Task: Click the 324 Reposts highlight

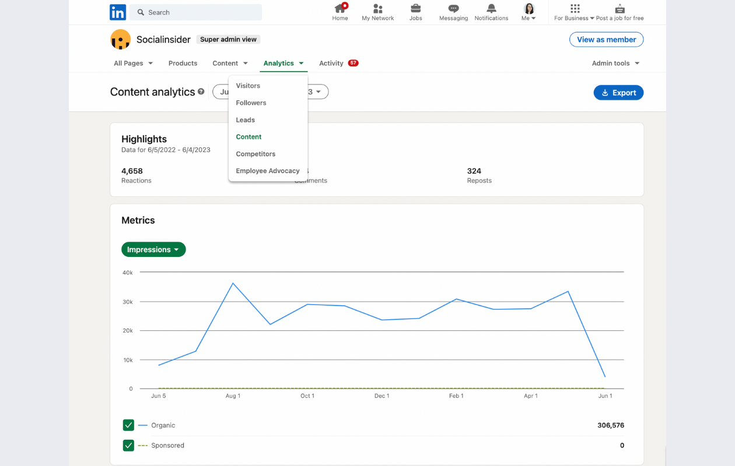Action: (x=480, y=175)
